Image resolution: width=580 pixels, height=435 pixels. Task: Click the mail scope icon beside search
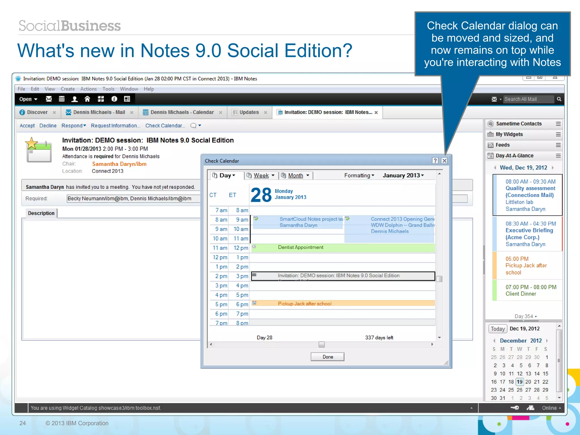click(494, 99)
